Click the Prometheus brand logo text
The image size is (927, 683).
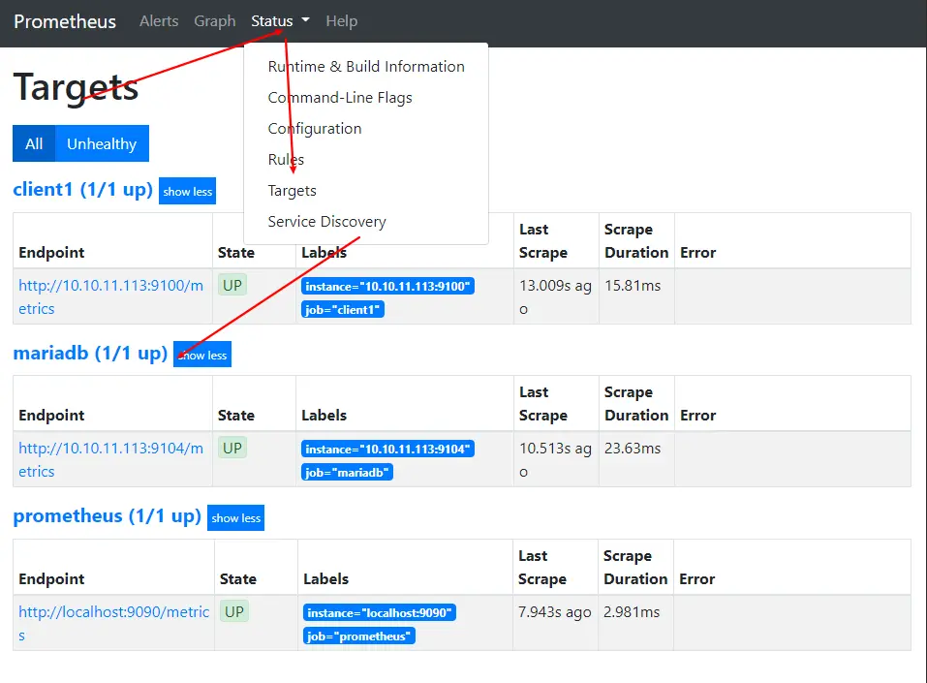coord(65,21)
